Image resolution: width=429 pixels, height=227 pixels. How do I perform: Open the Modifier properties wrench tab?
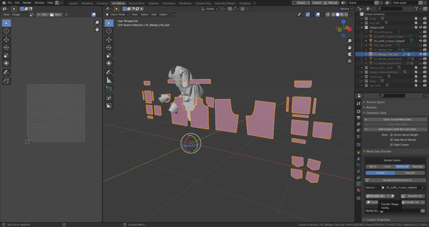358,159
